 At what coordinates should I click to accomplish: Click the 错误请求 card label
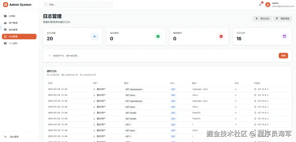(x=177, y=33)
